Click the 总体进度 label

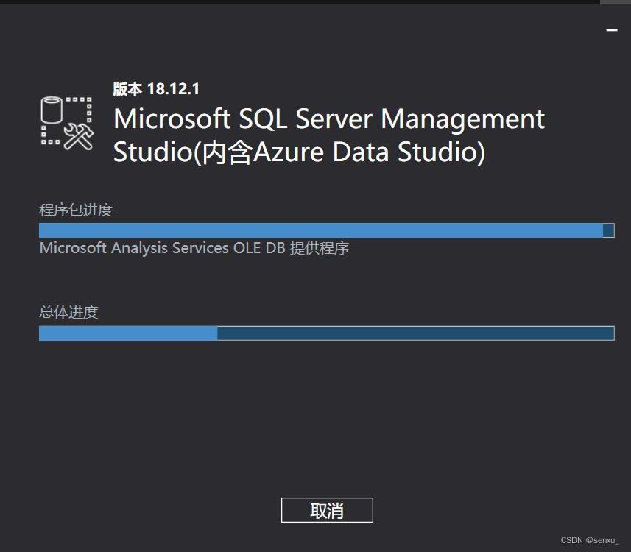[68, 312]
